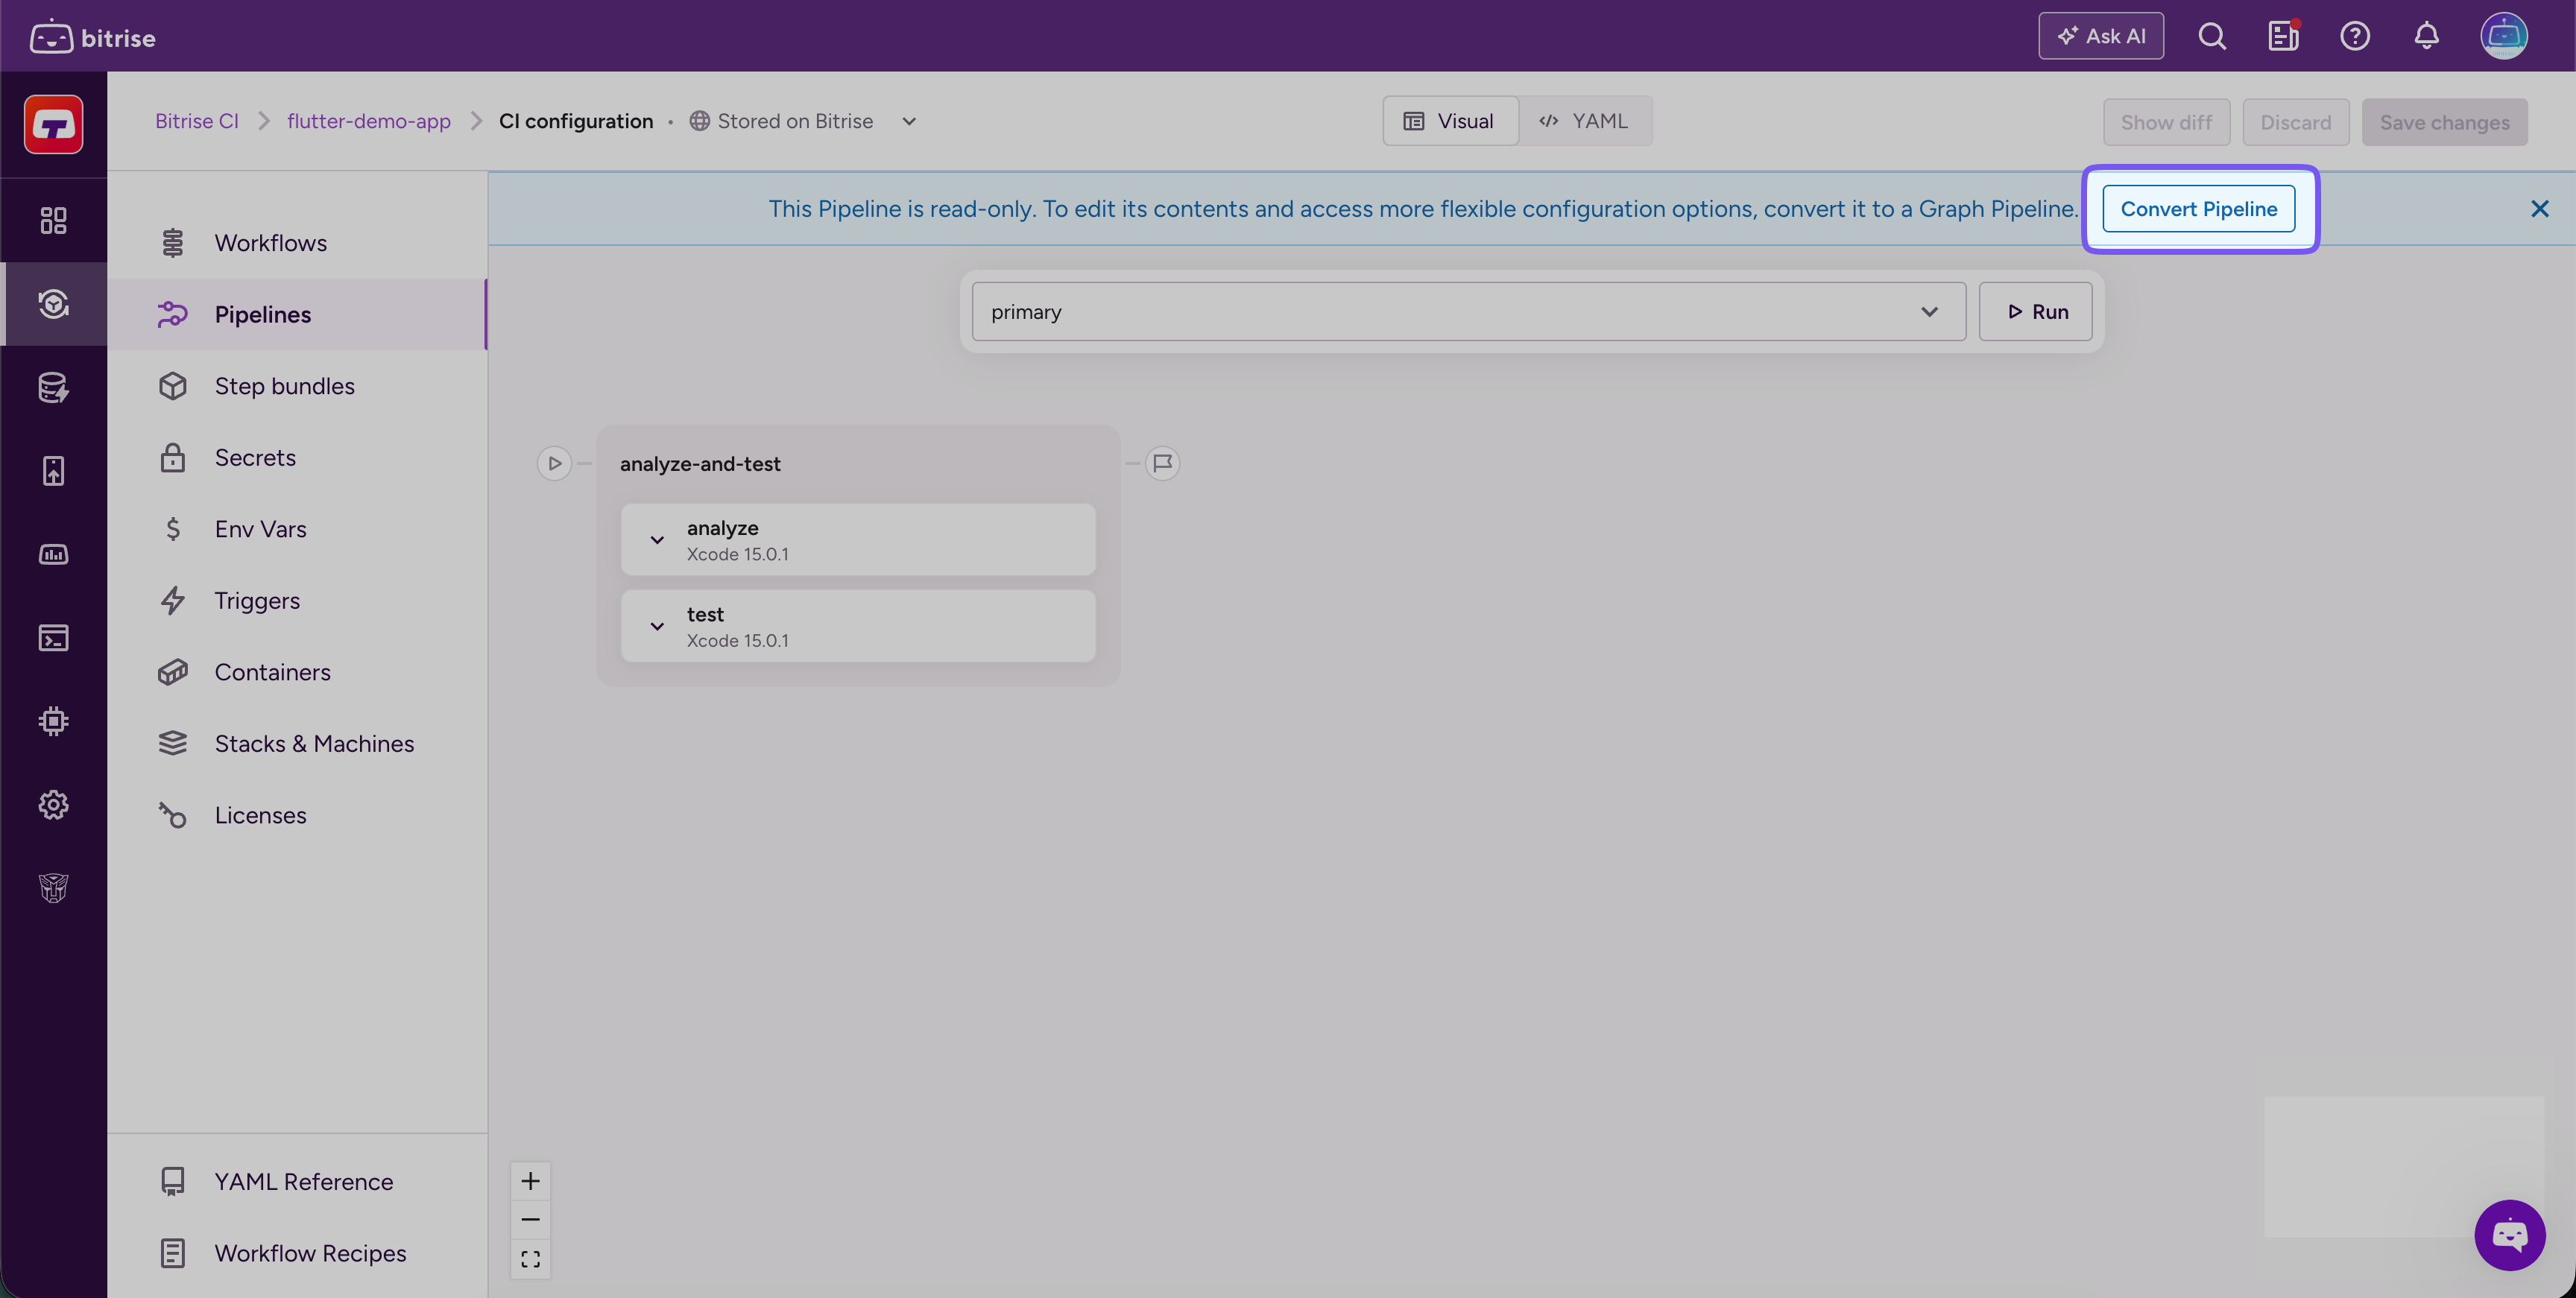Screen dimensions: 2576x1298
Task: Click the Ask AI button
Action: click(2101, 37)
